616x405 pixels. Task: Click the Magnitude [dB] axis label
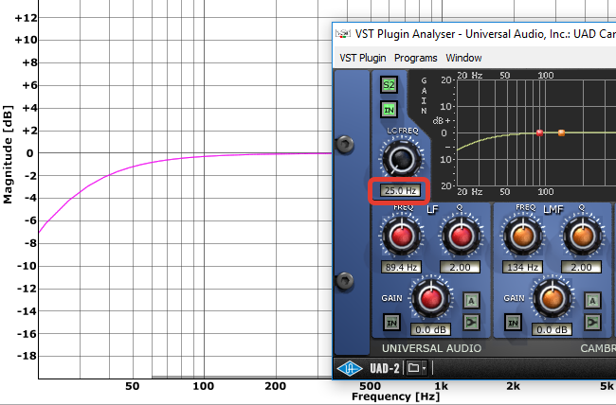8,154
